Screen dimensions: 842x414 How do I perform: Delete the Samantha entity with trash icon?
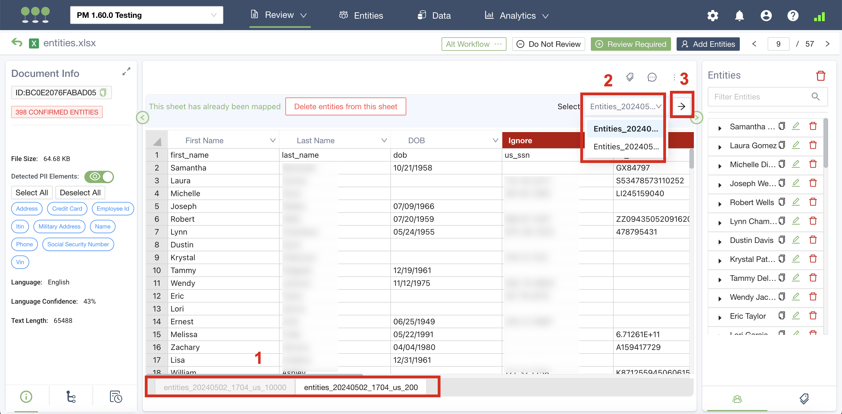(813, 126)
